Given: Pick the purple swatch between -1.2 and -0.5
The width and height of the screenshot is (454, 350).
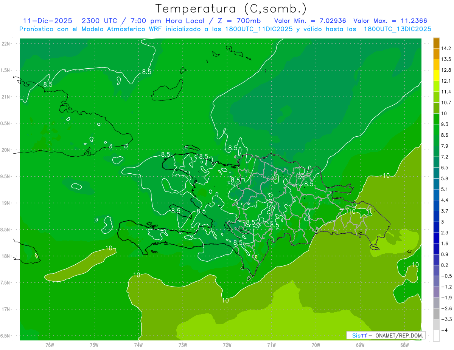Looking at the screenshot, I should (436, 282).
